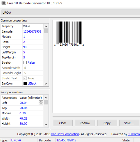Select the Top value 20.04
The height and width of the screenshot is (142, 140).
coord(24,108)
